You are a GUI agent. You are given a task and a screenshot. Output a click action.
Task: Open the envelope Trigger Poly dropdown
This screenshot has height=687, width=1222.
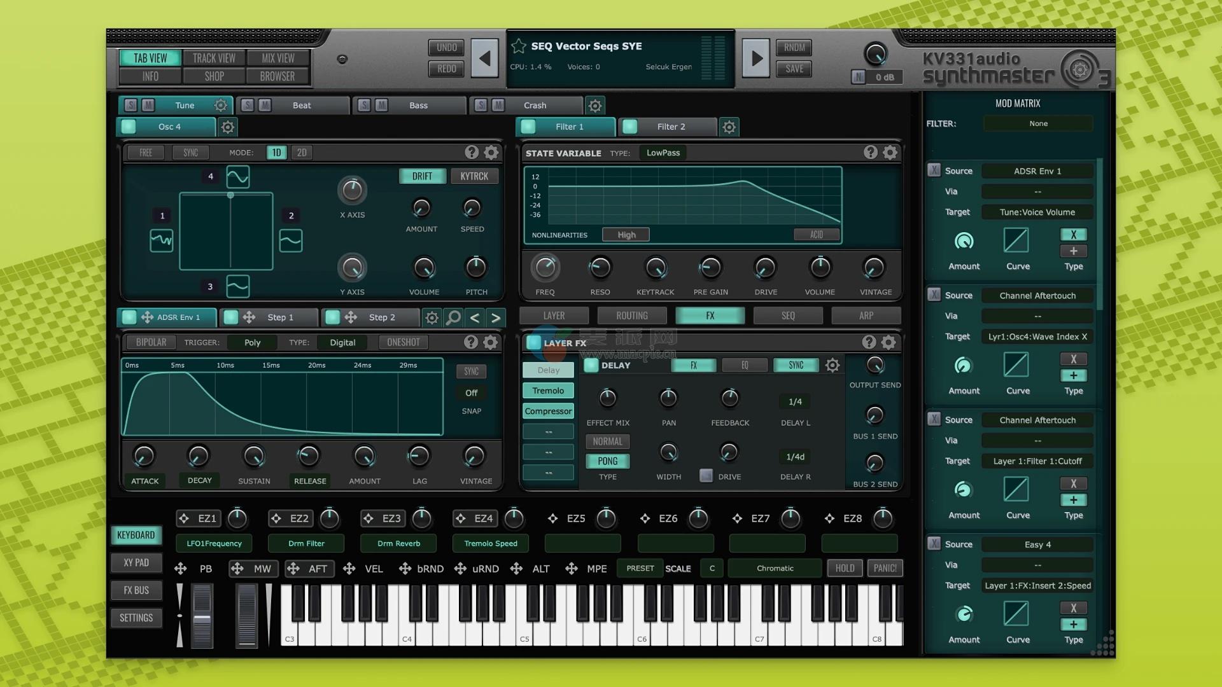pyautogui.click(x=252, y=343)
